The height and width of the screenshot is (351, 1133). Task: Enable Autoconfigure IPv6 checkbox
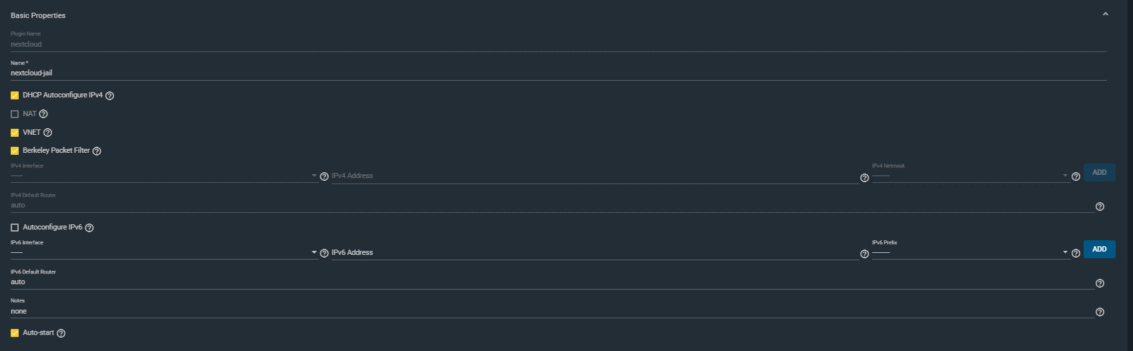click(x=15, y=228)
